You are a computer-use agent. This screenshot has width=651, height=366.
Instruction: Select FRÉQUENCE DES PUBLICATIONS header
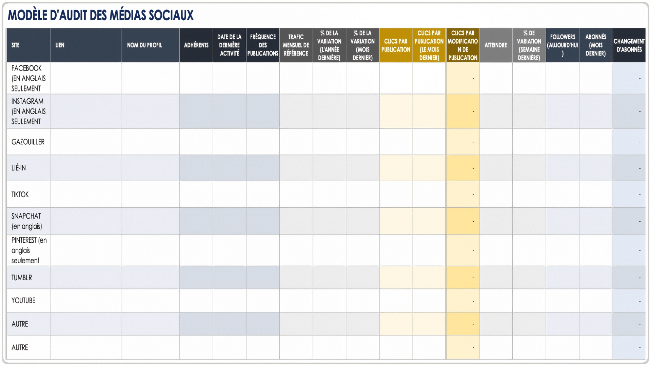click(263, 45)
